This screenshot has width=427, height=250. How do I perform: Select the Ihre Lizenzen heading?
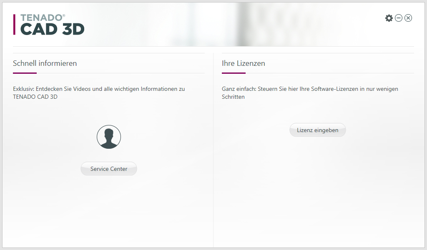coord(243,63)
